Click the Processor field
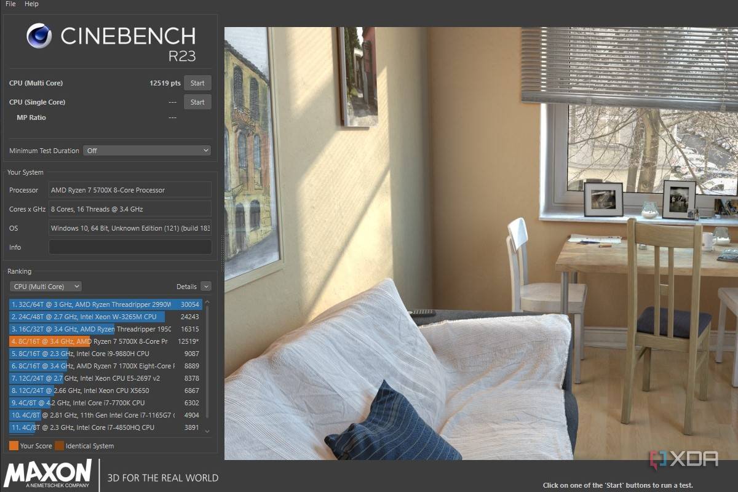 (130, 190)
